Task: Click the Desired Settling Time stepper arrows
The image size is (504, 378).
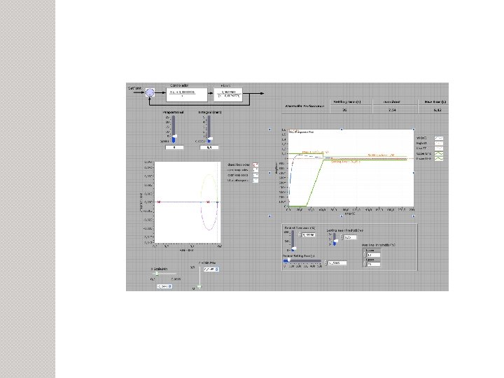Action: click(x=326, y=263)
